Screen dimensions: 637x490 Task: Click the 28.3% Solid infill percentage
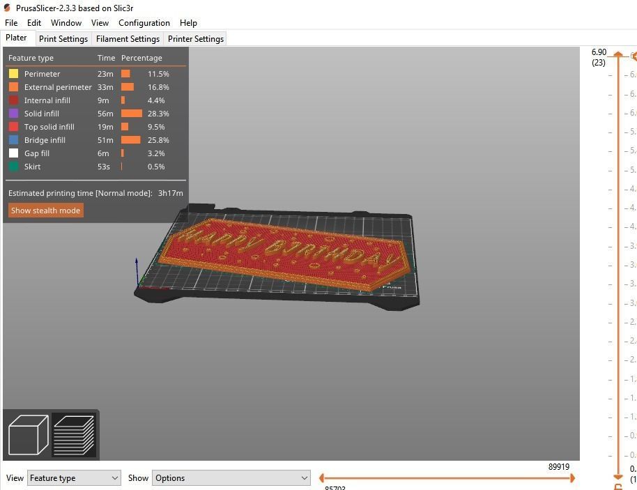tap(158, 114)
